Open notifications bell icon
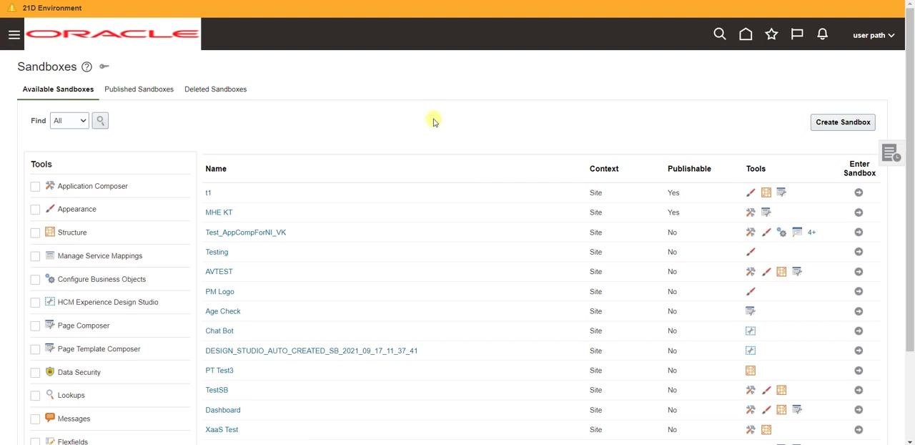The width and height of the screenshot is (915, 445). pyautogui.click(x=823, y=34)
